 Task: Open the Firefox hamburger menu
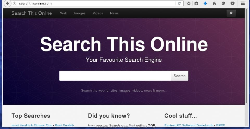pos(243,3)
